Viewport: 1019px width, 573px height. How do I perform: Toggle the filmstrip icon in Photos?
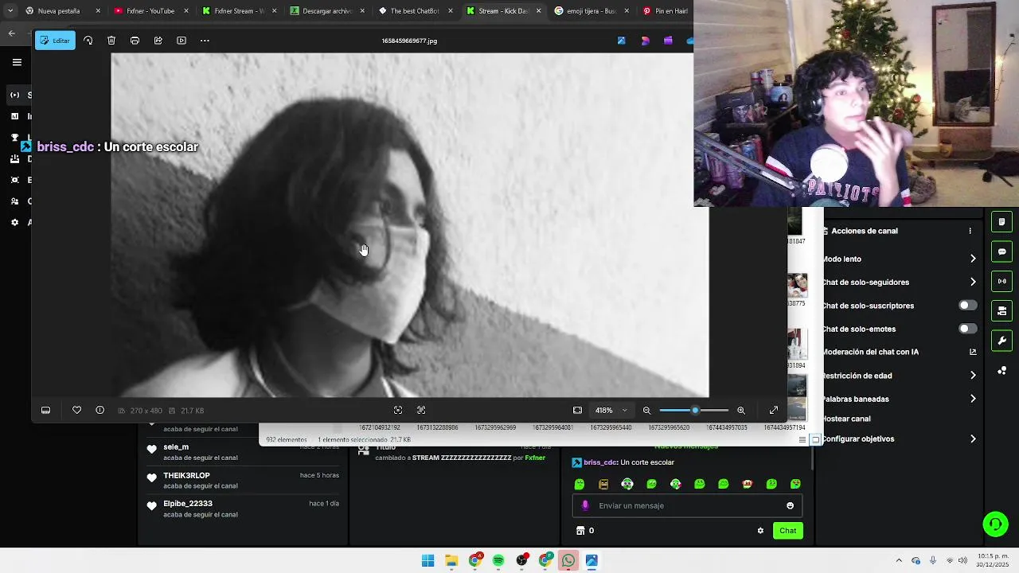[x=45, y=411]
